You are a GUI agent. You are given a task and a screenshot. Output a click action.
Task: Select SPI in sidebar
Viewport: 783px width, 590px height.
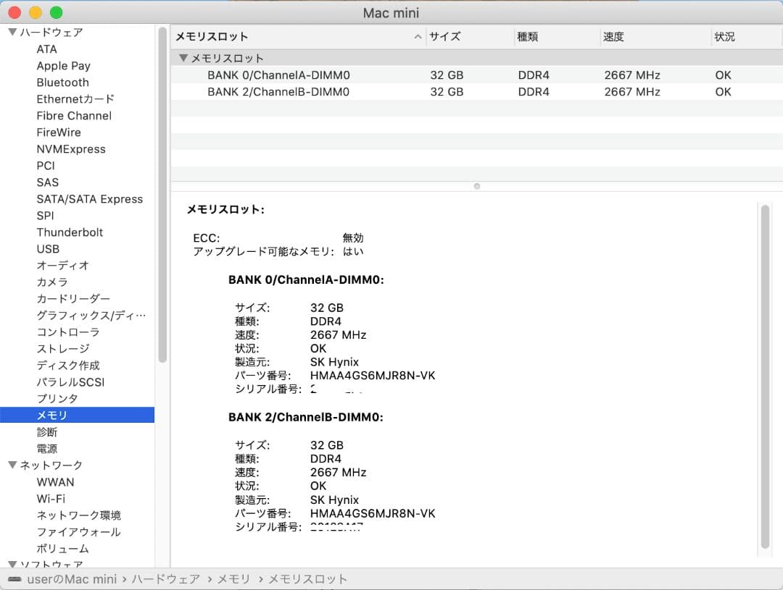(45, 216)
